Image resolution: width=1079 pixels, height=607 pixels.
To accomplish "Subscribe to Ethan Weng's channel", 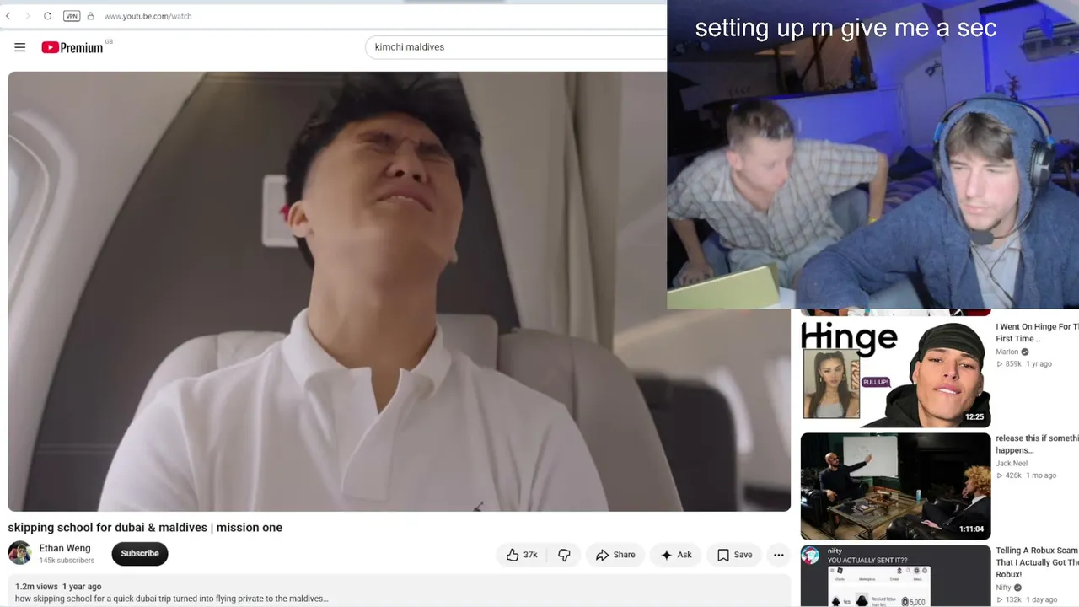I will 140,554.
